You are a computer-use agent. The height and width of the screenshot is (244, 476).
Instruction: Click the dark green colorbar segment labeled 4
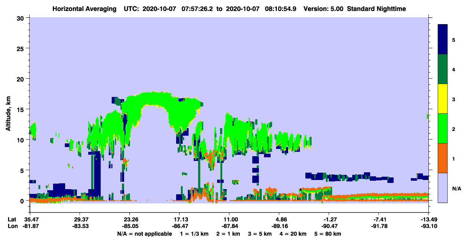coord(443,69)
